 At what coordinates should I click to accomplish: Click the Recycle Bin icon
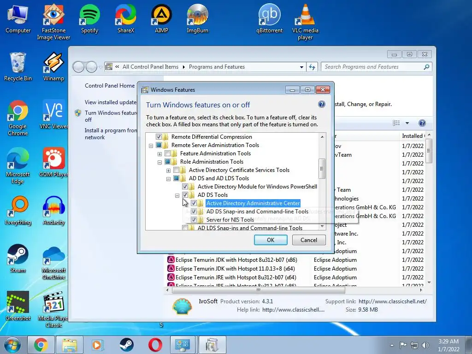click(18, 66)
